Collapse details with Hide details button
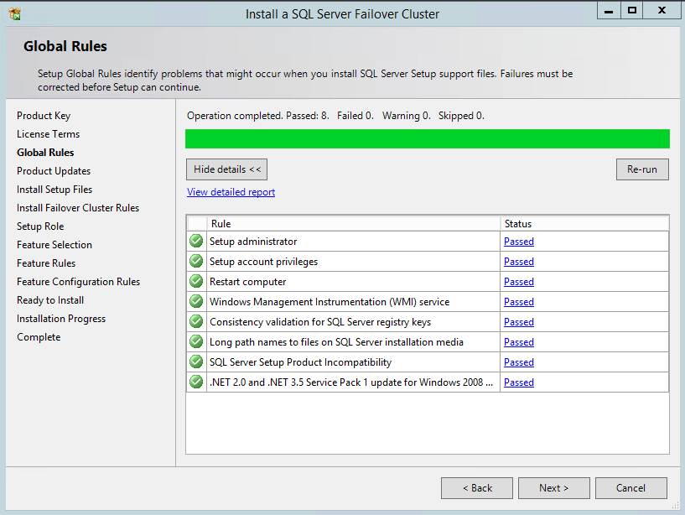Image resolution: width=685 pixels, height=515 pixels. tap(227, 169)
